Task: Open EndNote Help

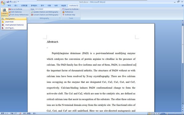Action: tap(69, 15)
